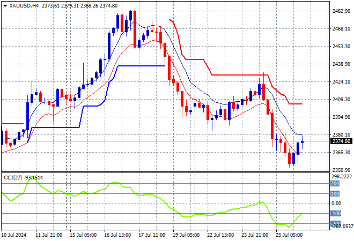The image size is (354, 241).
Task: Select the 2482.90 price scale label
Action: click(341, 11)
